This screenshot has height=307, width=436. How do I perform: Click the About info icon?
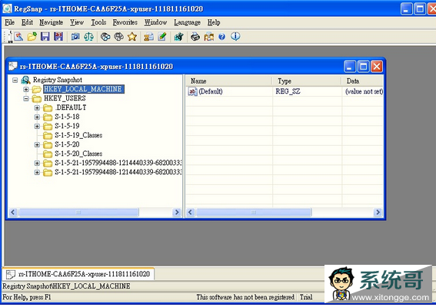click(235, 36)
